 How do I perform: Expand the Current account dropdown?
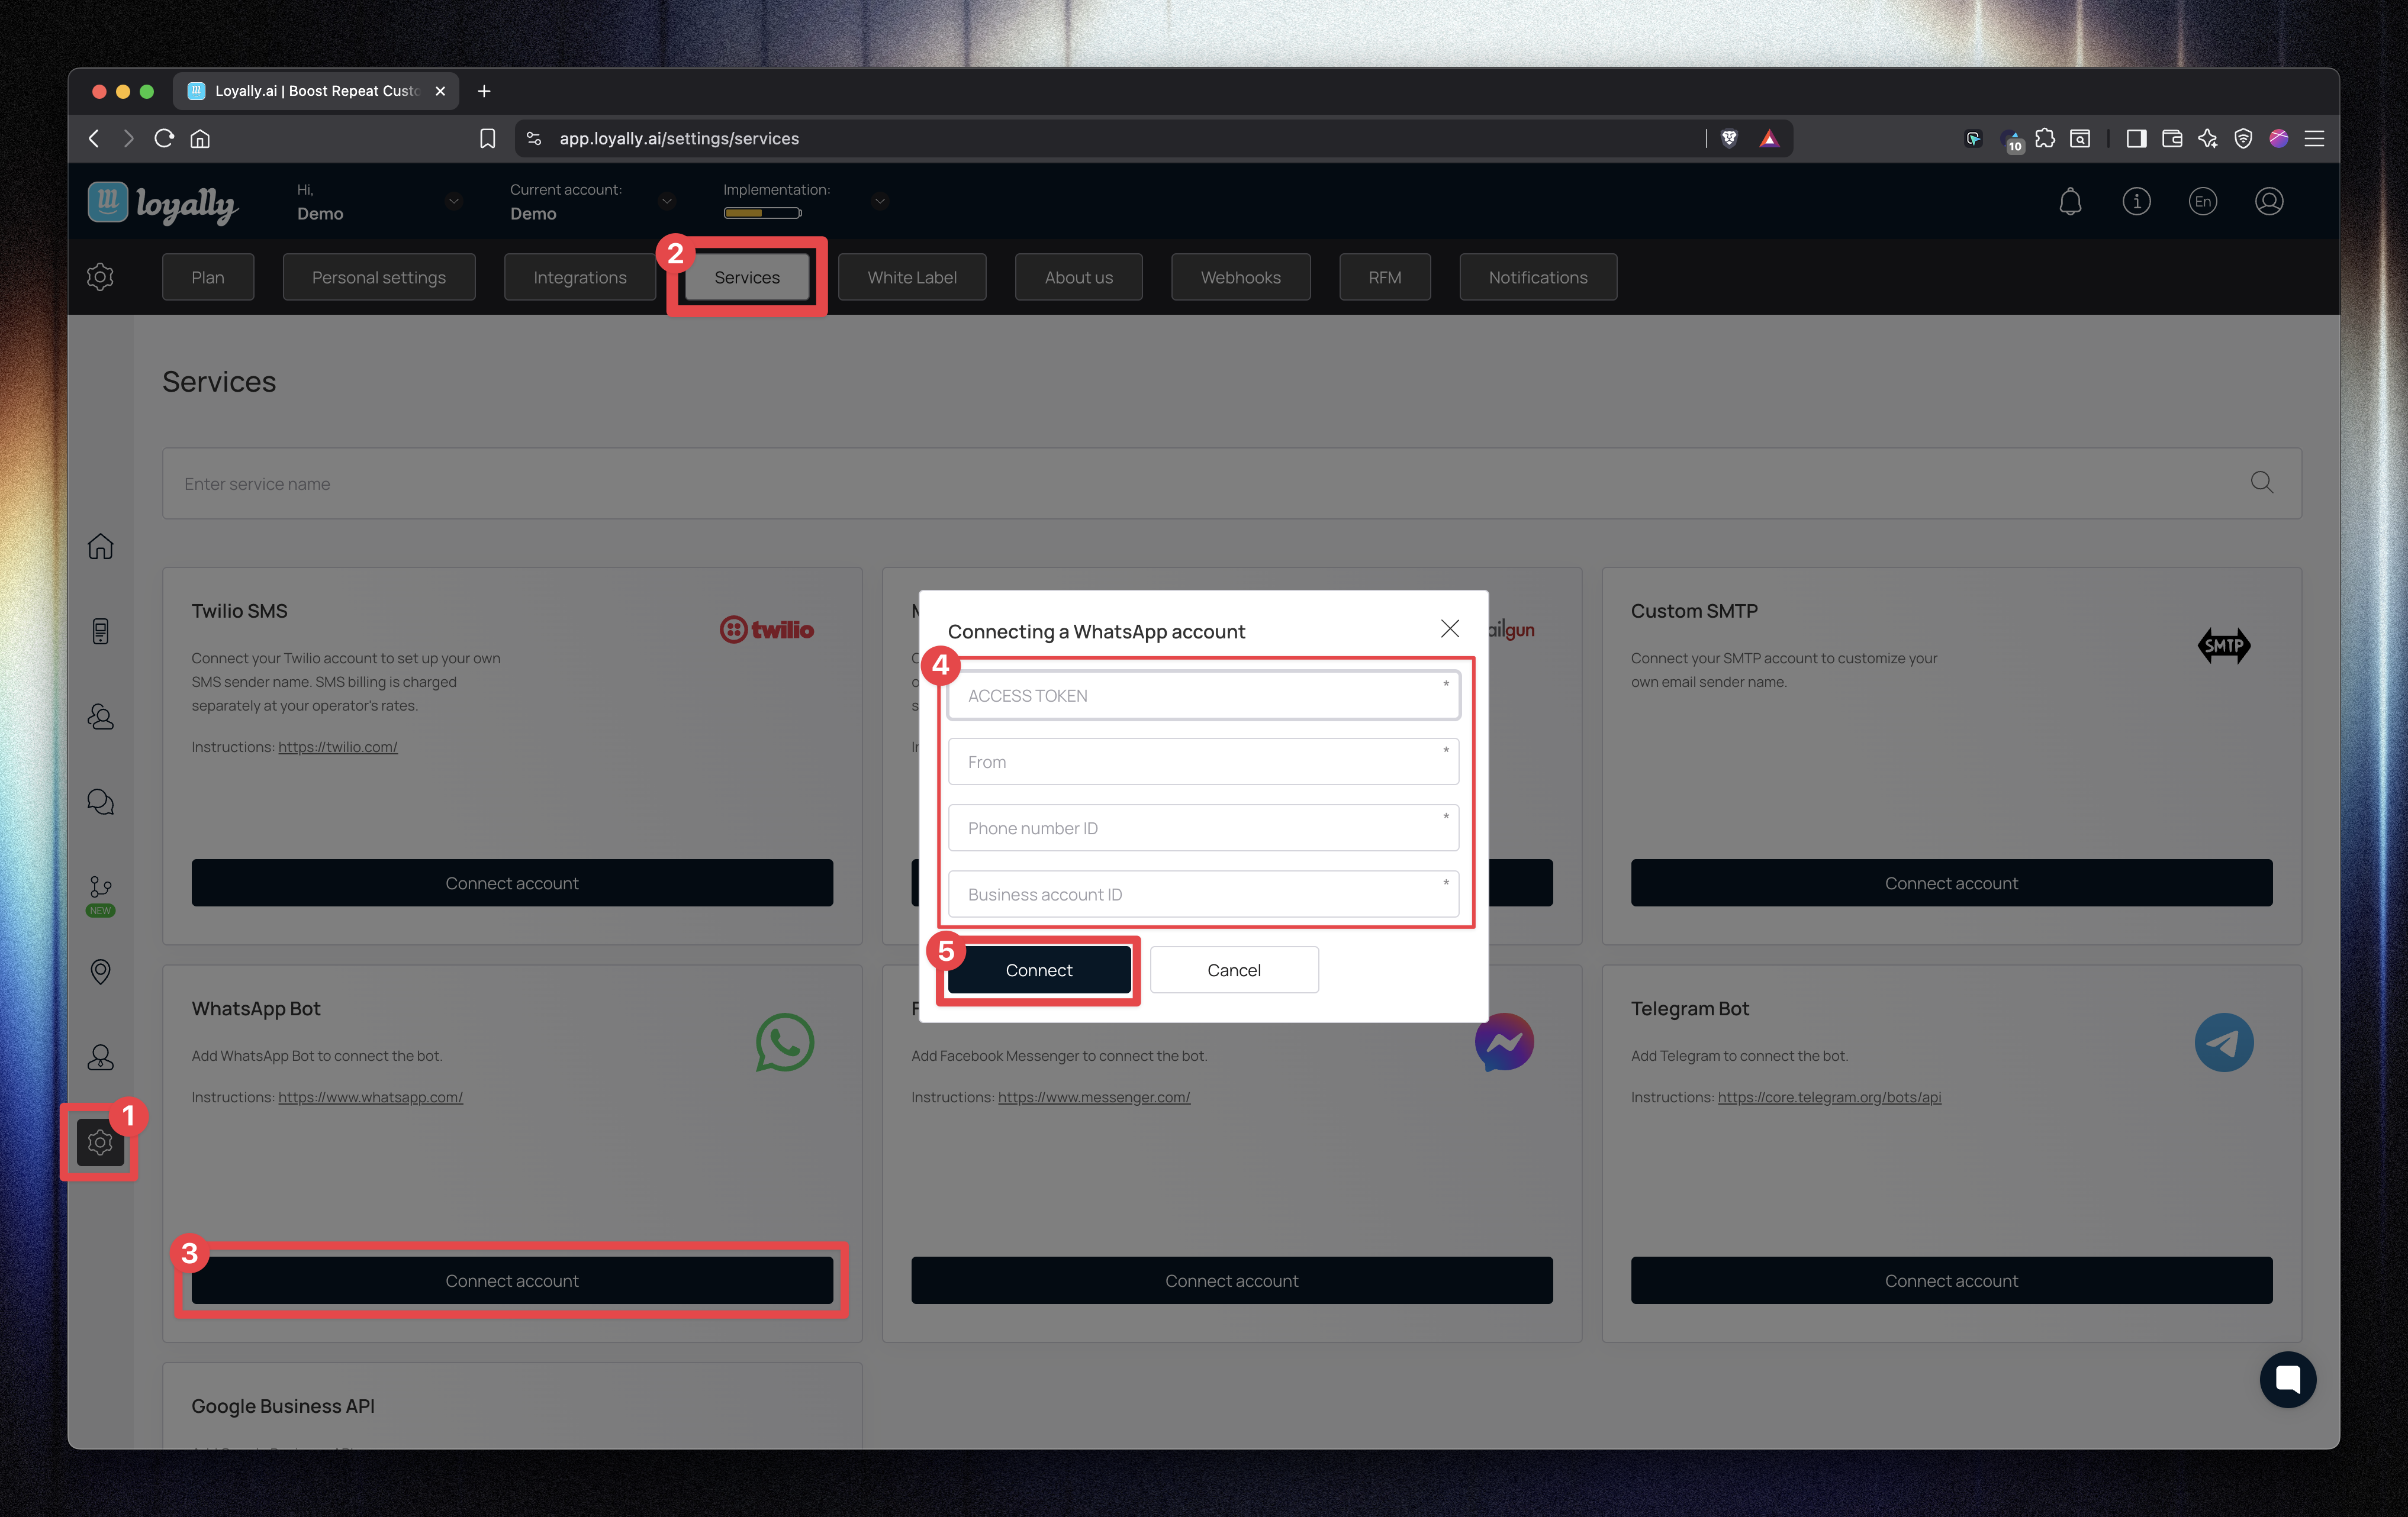coord(667,201)
